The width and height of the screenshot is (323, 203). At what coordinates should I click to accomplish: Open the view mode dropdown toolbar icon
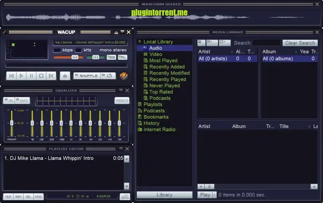212,43
